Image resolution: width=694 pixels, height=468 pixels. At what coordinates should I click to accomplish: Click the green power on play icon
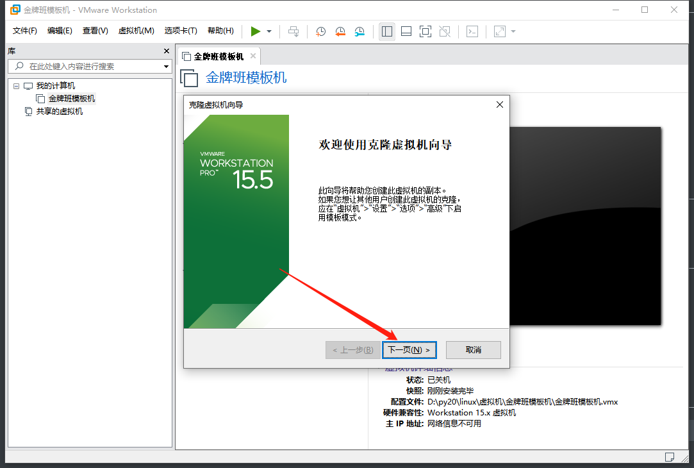tap(256, 31)
